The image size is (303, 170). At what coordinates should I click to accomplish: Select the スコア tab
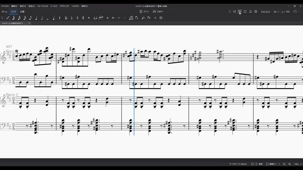pyautogui.click(x=14, y=12)
